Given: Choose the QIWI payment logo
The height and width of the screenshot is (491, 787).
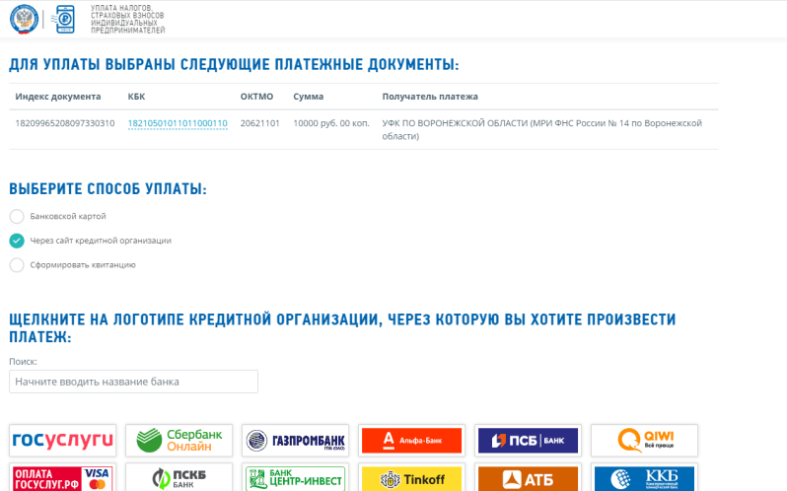Looking at the screenshot, I should [644, 441].
